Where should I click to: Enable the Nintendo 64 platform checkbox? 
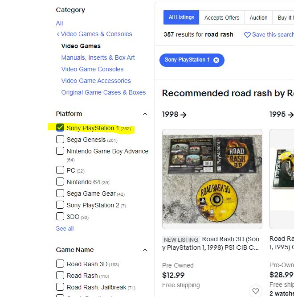[60, 181]
